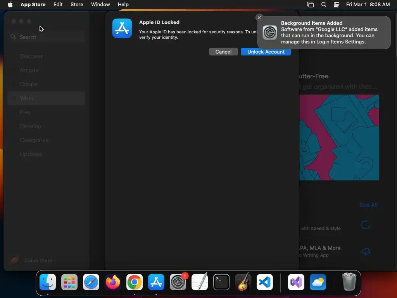Open System Settings from the Dock
This screenshot has height=298, width=397.
178,282
